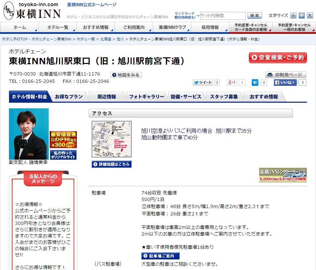The width and height of the screenshot is (316, 270).
Task: Click 詳細地図はこちら button
Action: (111, 164)
